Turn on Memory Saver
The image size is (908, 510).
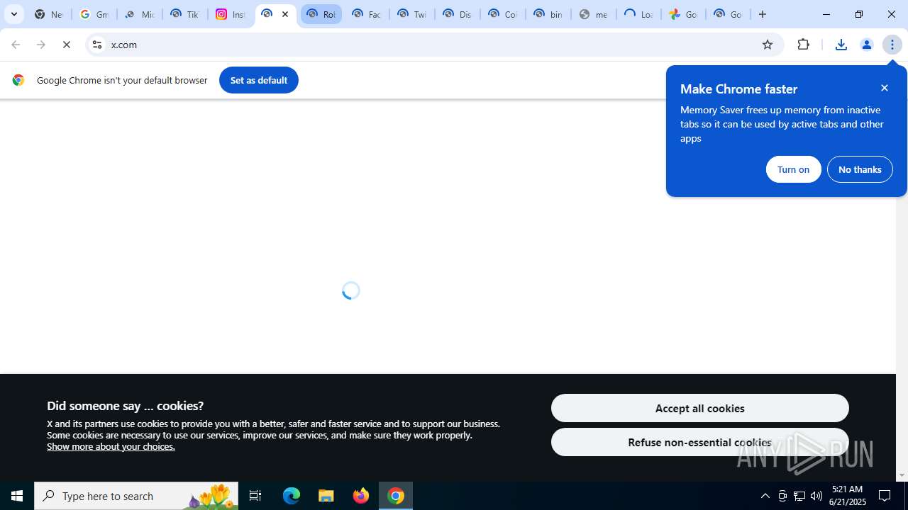[793, 169]
